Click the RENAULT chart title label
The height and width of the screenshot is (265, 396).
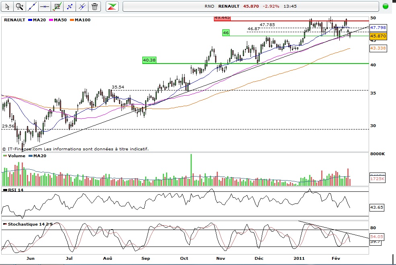point(14,20)
